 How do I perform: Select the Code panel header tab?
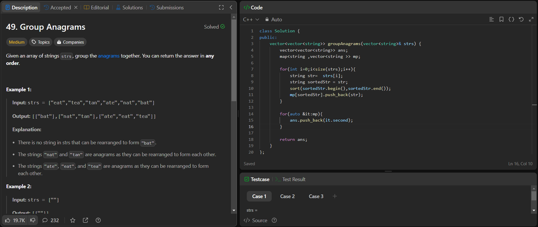click(253, 8)
